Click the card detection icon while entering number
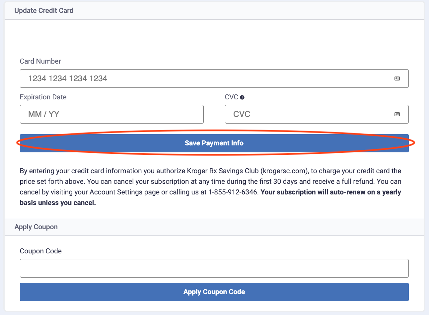 (x=397, y=79)
